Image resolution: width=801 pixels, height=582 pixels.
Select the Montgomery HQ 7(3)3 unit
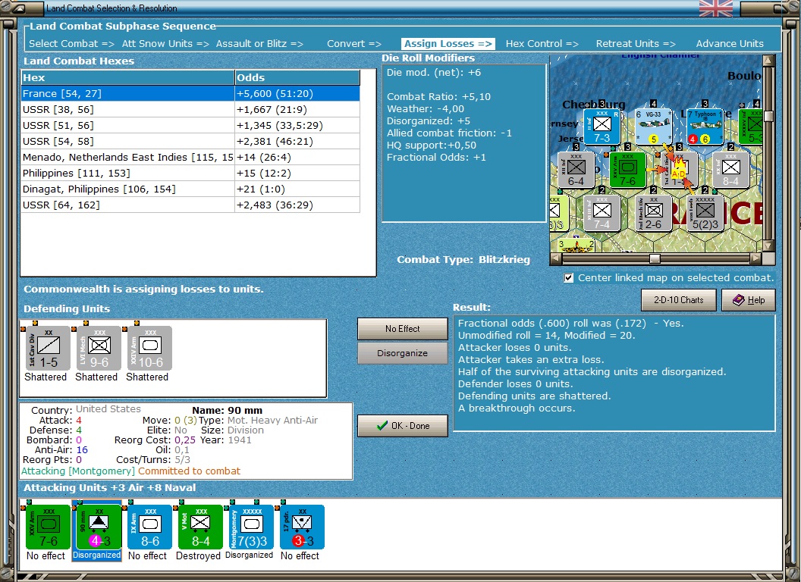pyautogui.click(x=250, y=527)
